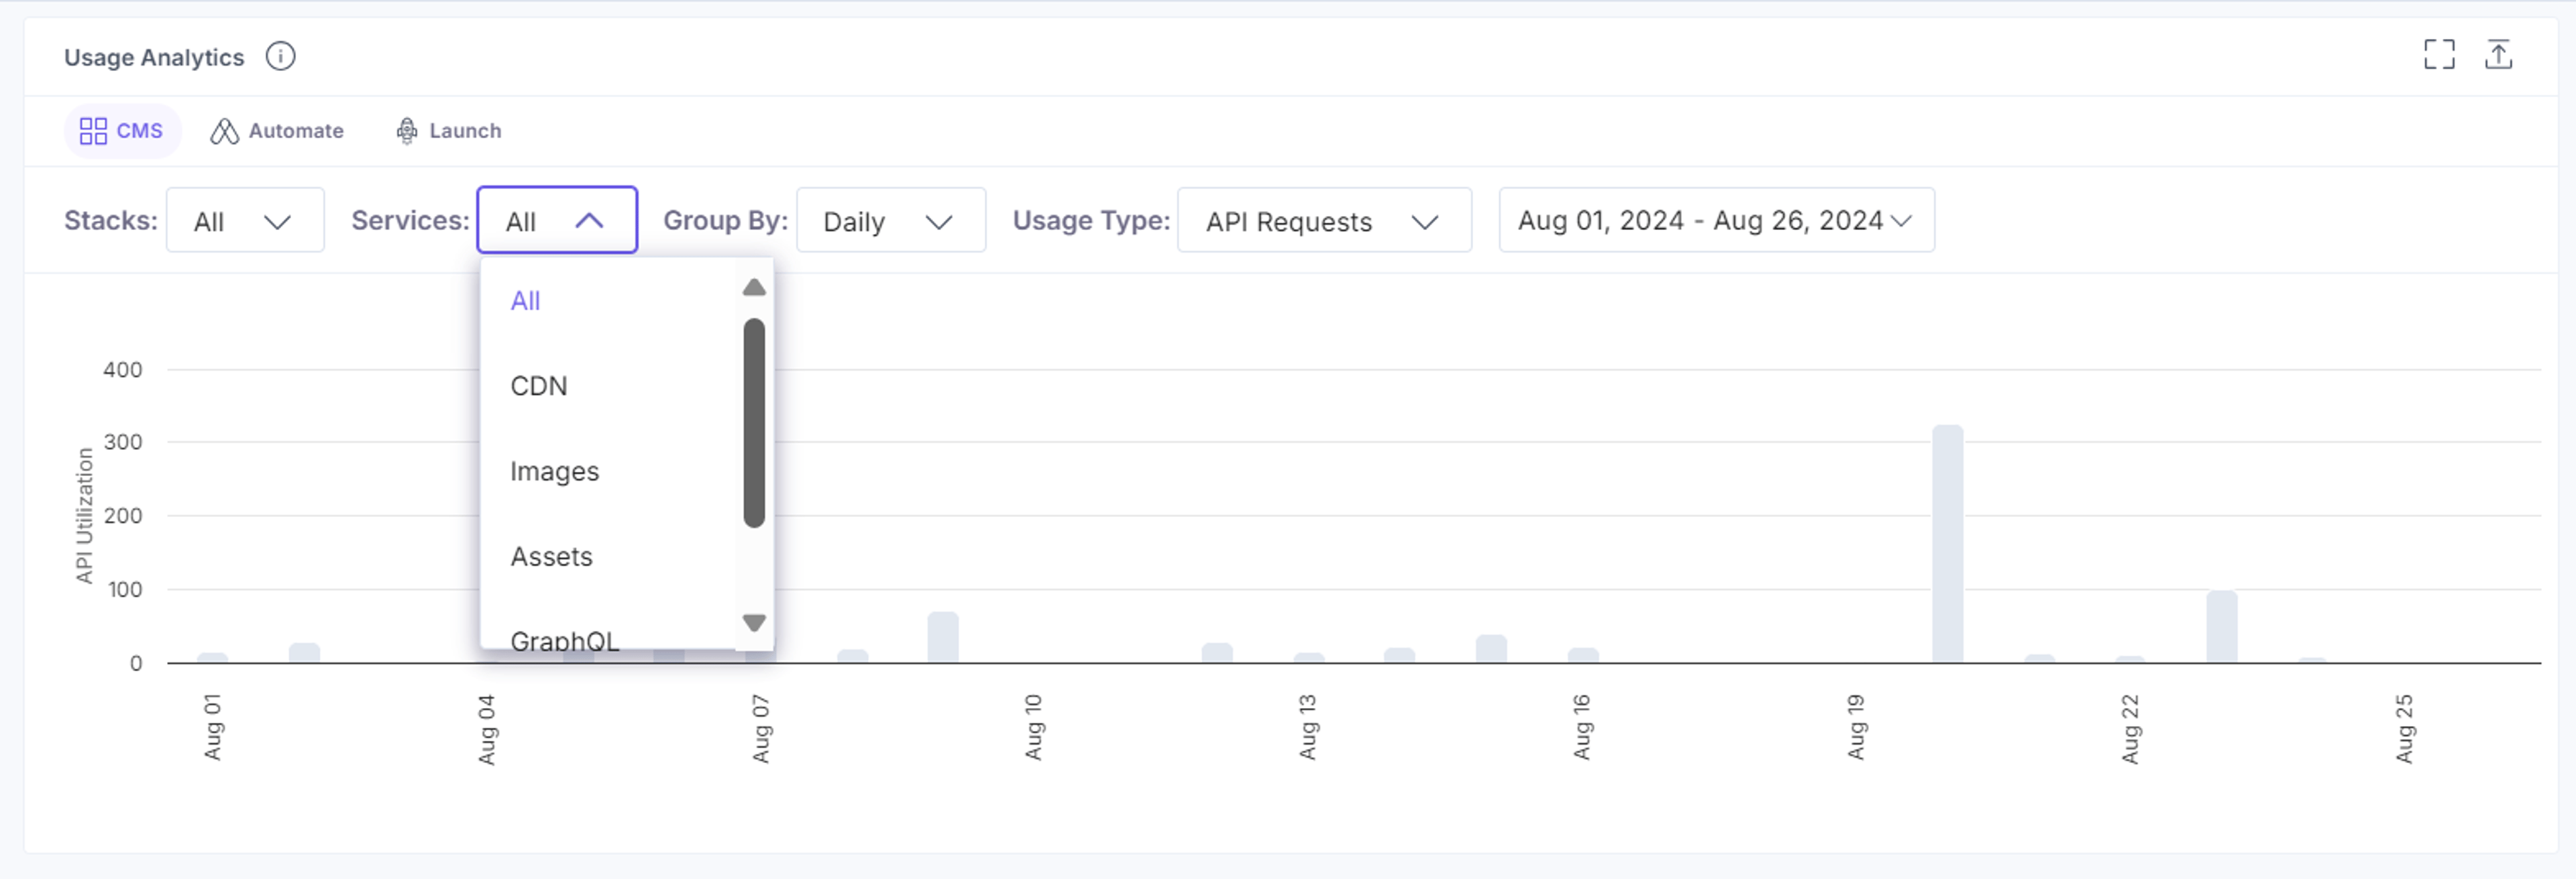2576x879 pixels.
Task: Click the Usage Analytics info icon
Action: (280, 56)
